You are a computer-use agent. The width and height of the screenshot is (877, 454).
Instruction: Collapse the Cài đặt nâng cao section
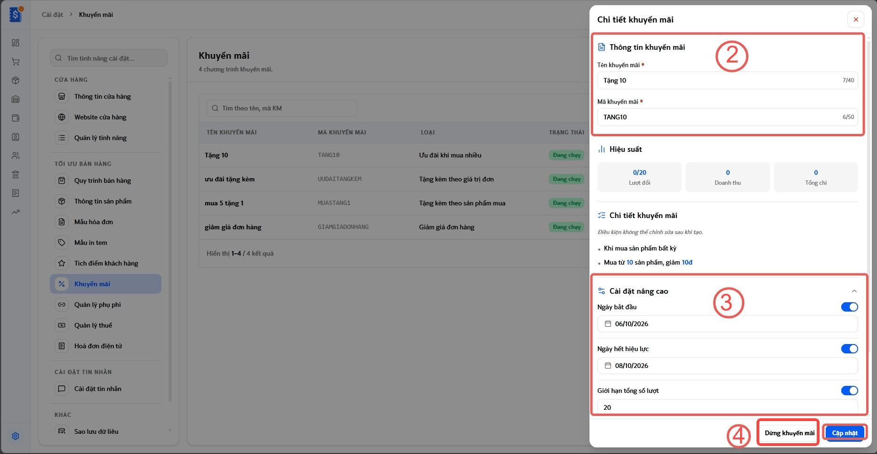point(854,291)
